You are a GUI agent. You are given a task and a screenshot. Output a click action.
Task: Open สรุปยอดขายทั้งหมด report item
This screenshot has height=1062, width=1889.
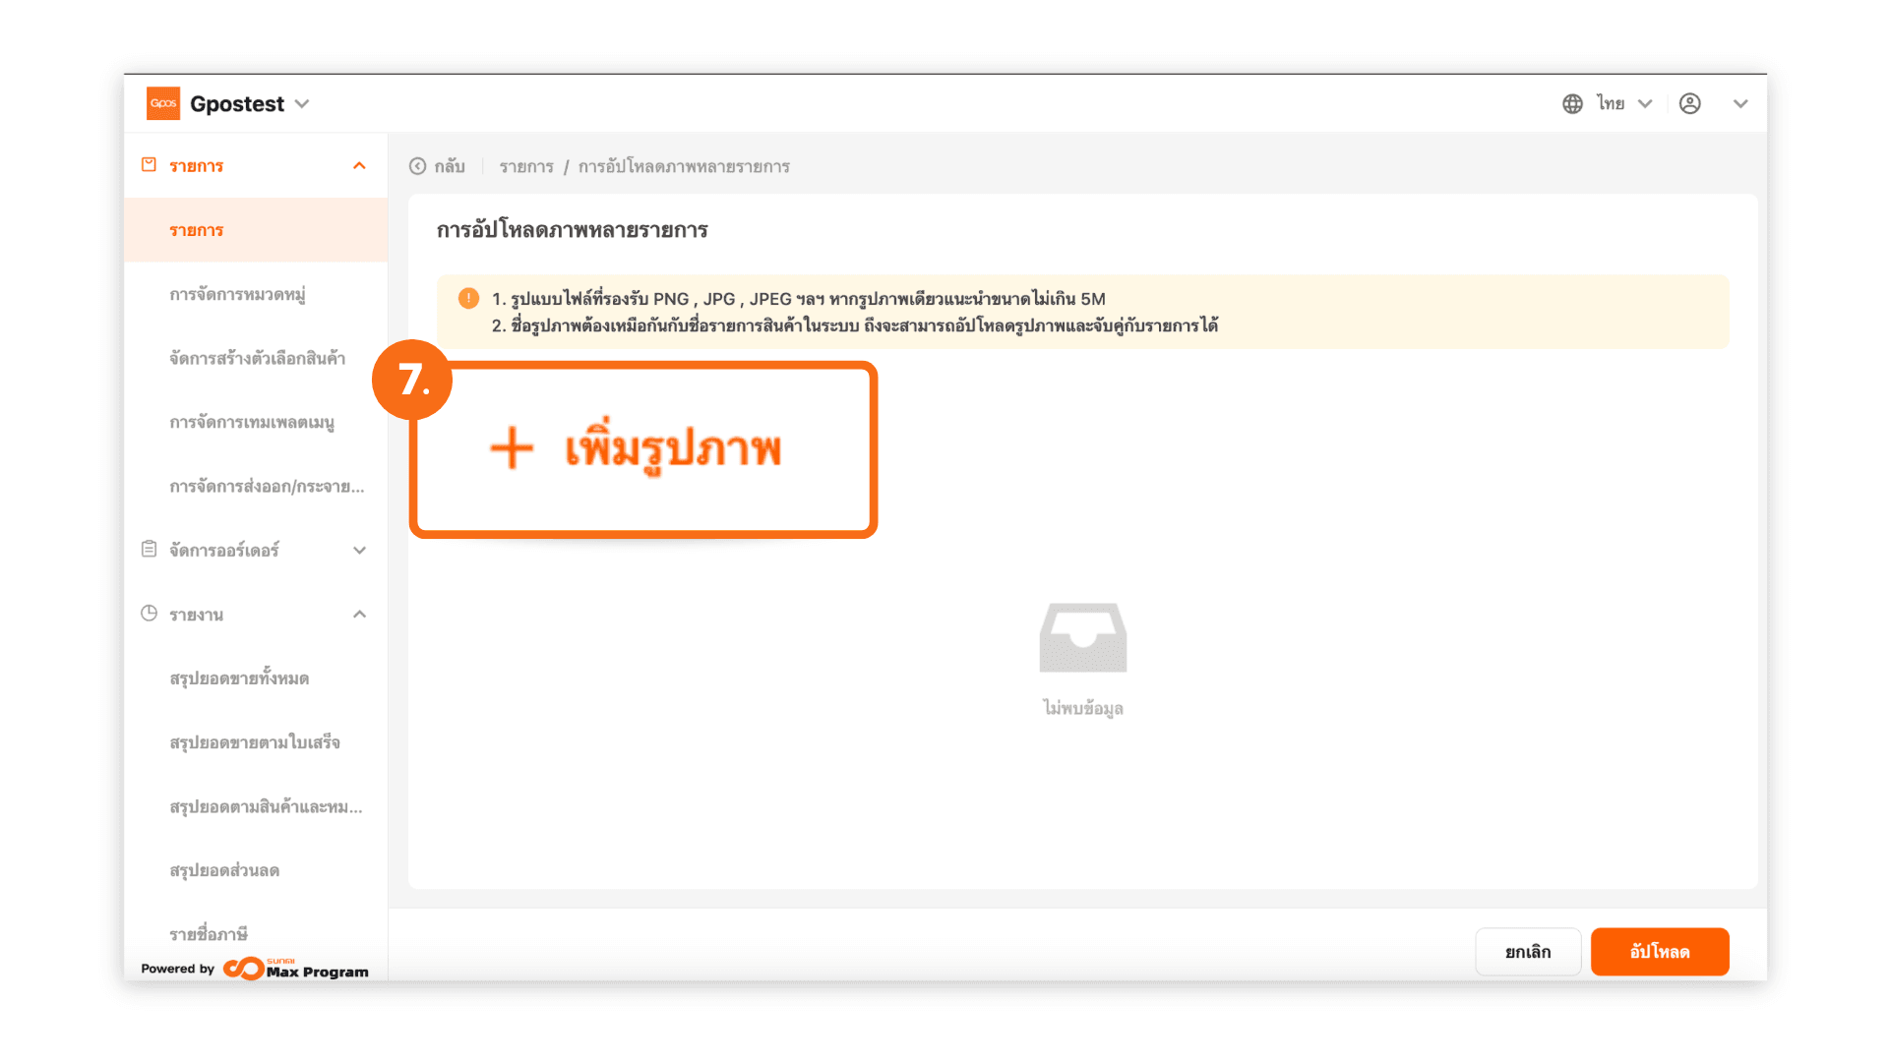pos(239,678)
